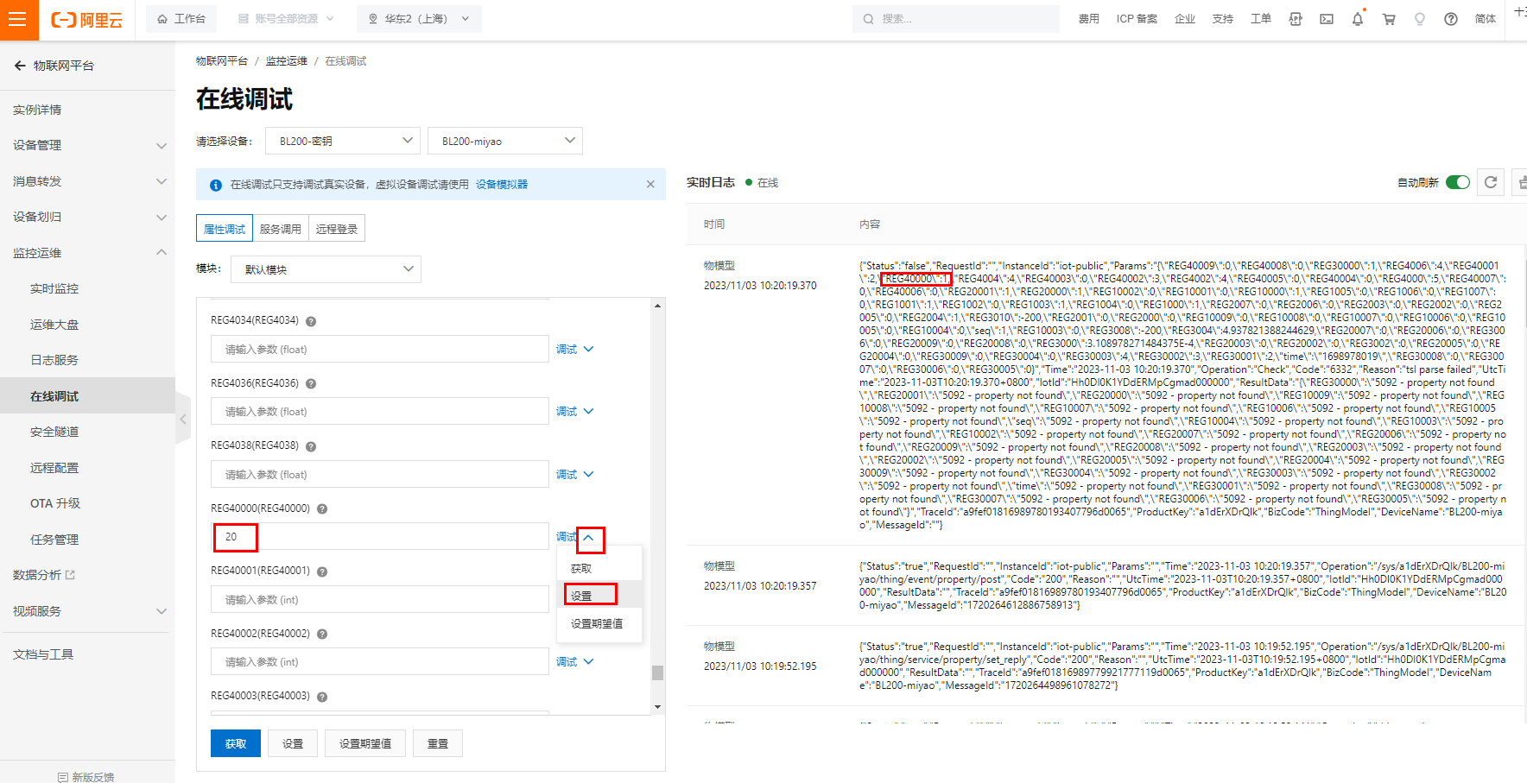
Task: Expand the 设备管理 sidebar section
Action: coord(87,145)
